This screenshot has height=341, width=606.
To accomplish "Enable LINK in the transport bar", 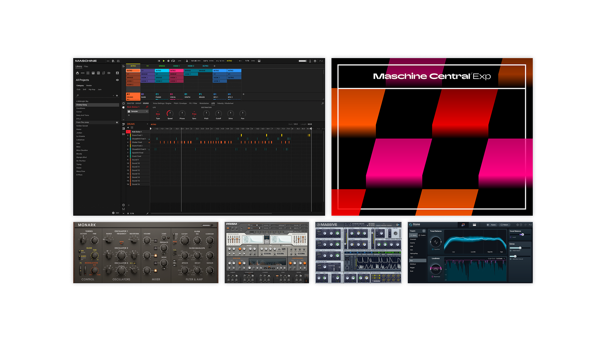I will [180, 61].
